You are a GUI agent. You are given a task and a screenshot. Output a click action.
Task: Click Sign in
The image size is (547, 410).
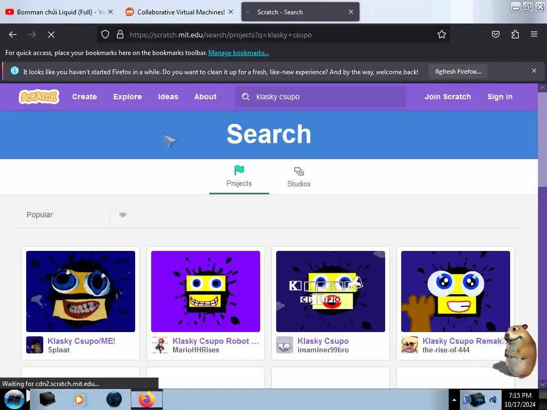pyautogui.click(x=500, y=97)
